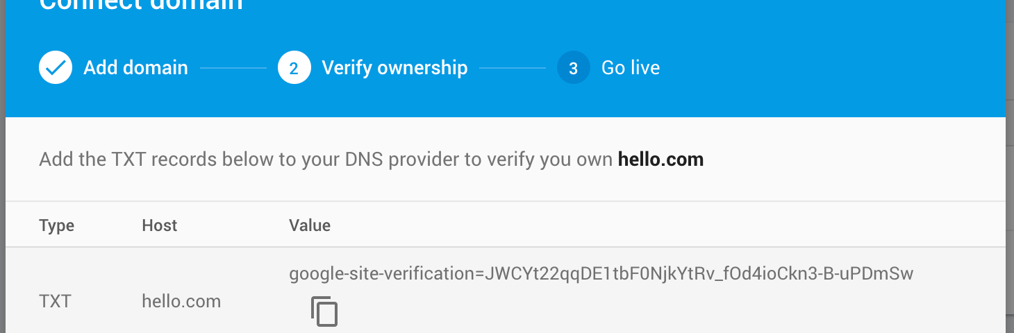Click the step 2 circle icon
Image resolution: width=1014 pixels, height=333 pixels.
pyautogui.click(x=294, y=68)
